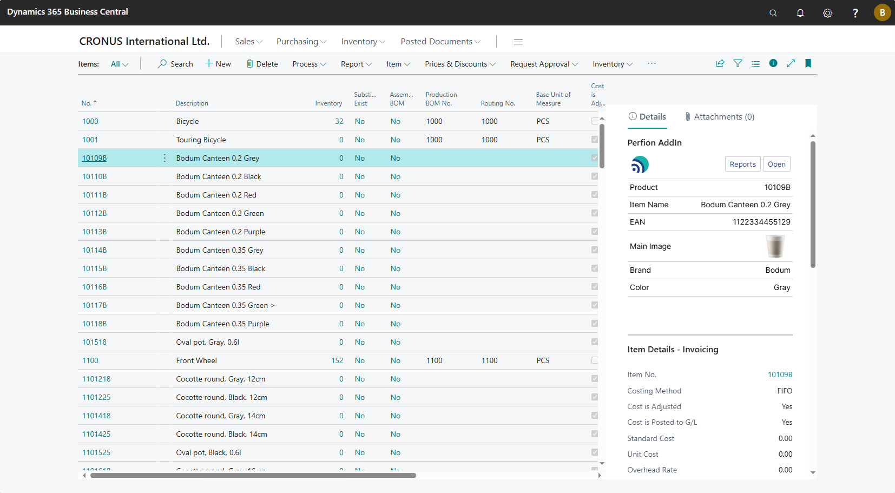Image resolution: width=895 pixels, height=493 pixels.
Task: Click the bookmark icon for this page
Action: [x=808, y=63]
